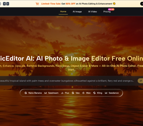Click the Seedream bars icon

click(45, 93)
